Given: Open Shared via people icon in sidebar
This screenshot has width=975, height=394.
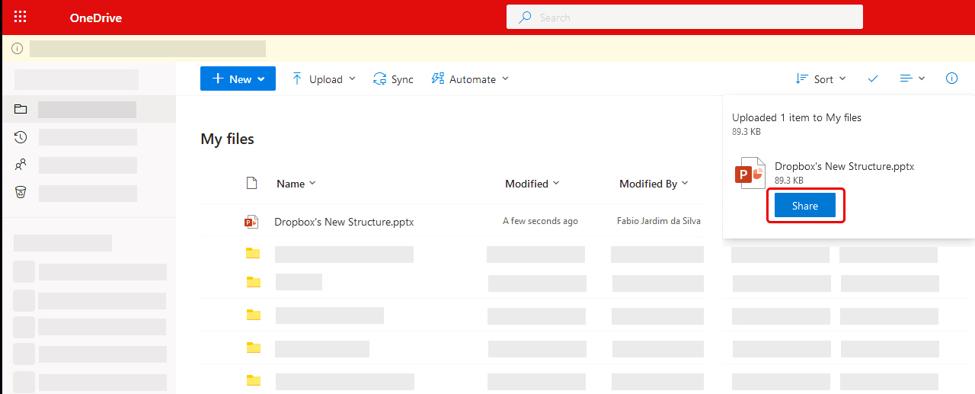Looking at the screenshot, I should (21, 165).
